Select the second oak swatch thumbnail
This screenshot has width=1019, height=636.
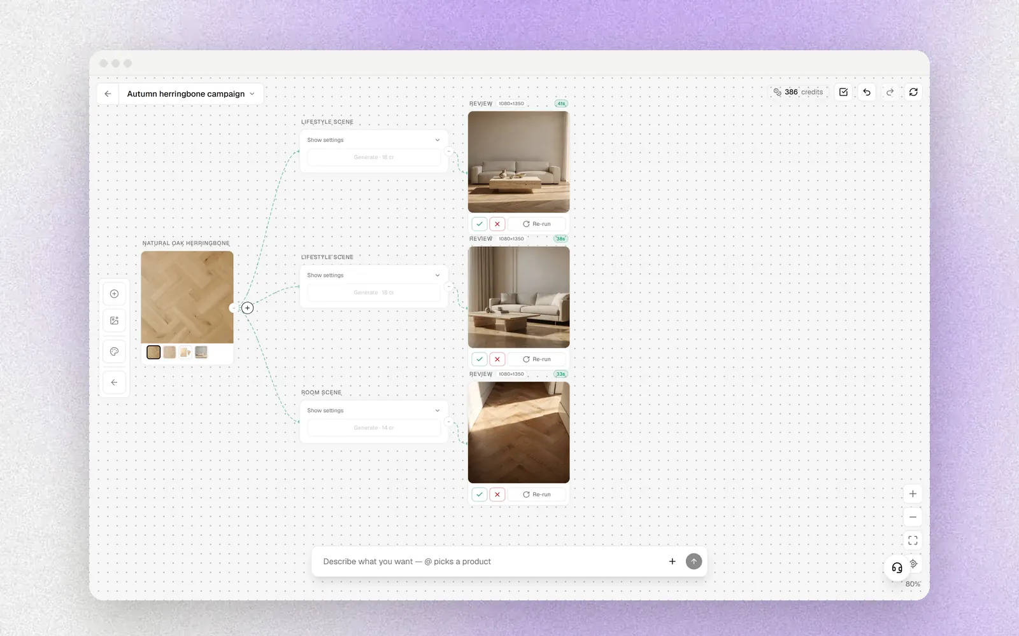point(169,352)
